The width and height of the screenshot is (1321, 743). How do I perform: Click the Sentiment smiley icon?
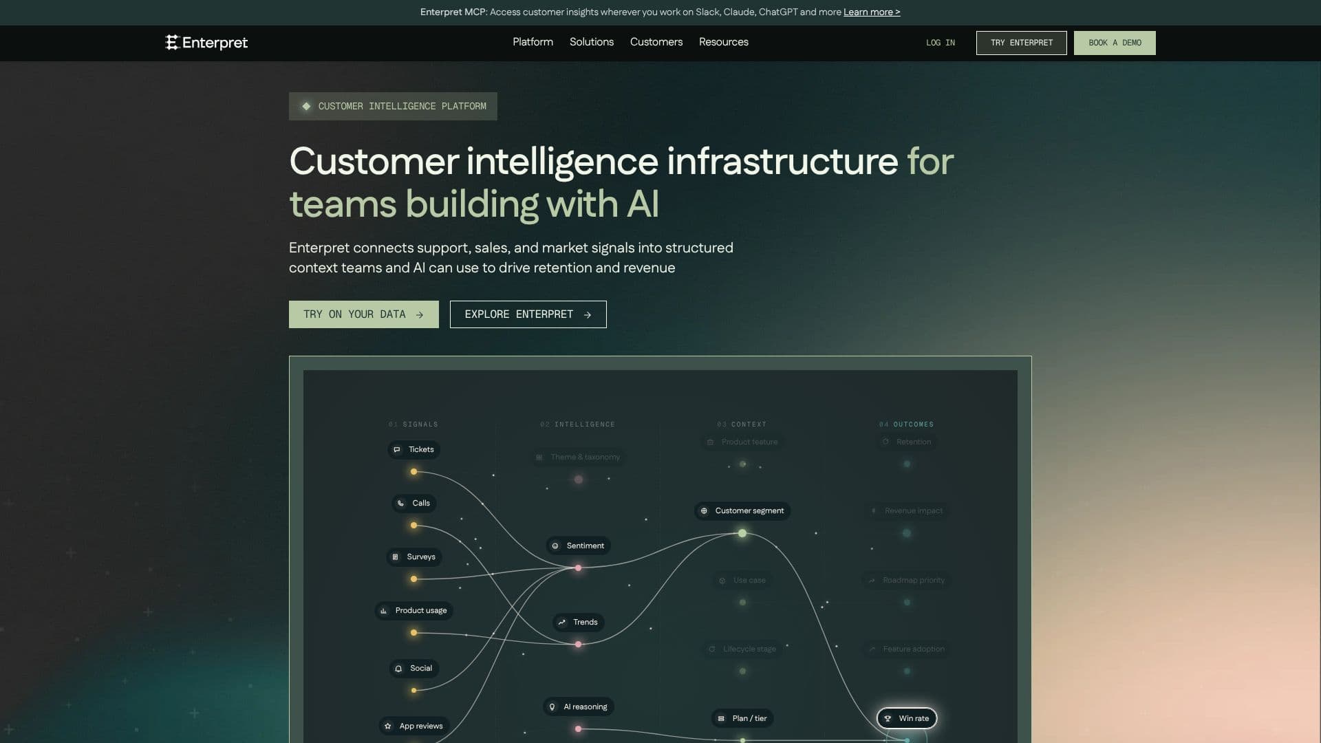click(555, 546)
